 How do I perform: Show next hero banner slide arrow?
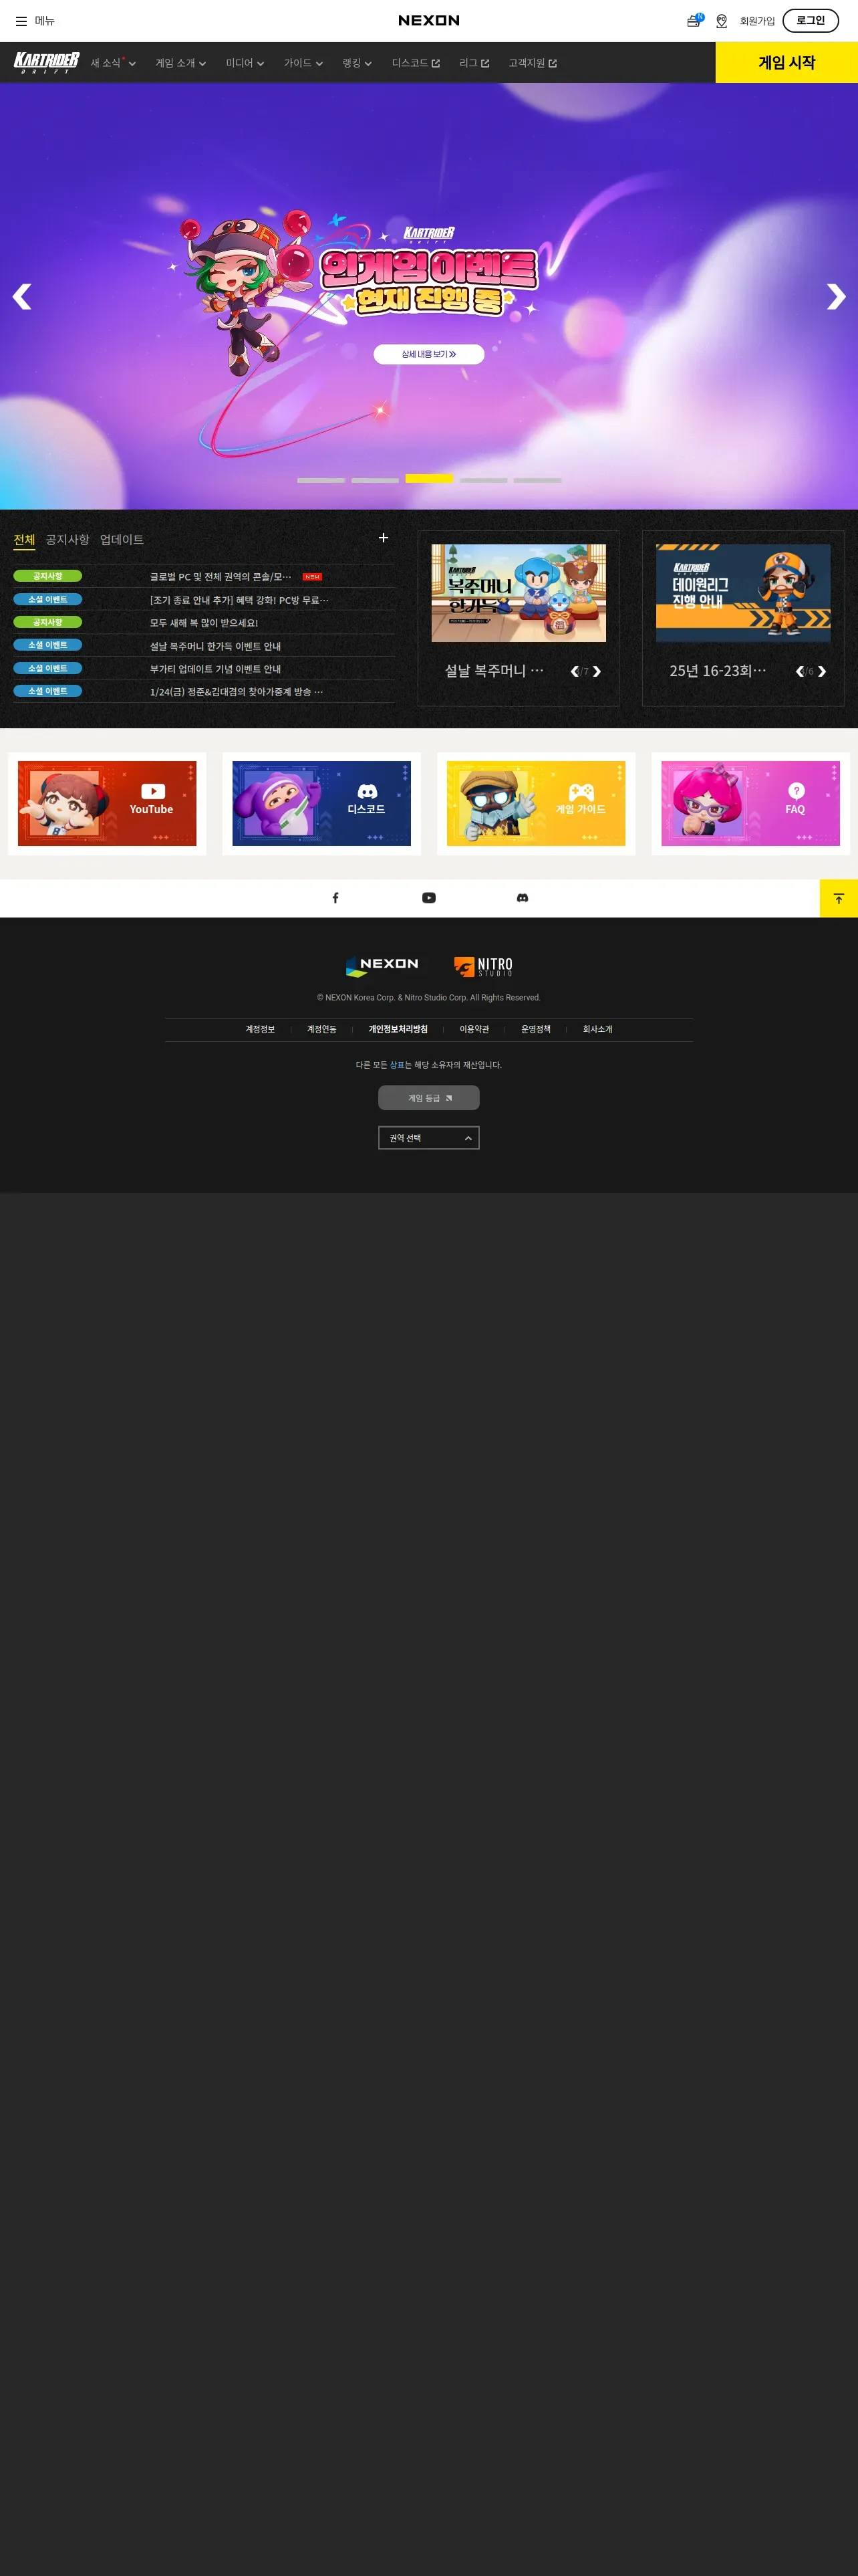[836, 297]
